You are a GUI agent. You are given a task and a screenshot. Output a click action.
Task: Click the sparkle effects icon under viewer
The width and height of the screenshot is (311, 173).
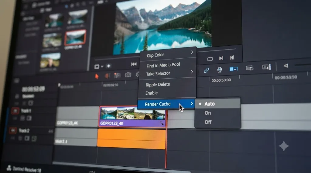click(x=109, y=66)
